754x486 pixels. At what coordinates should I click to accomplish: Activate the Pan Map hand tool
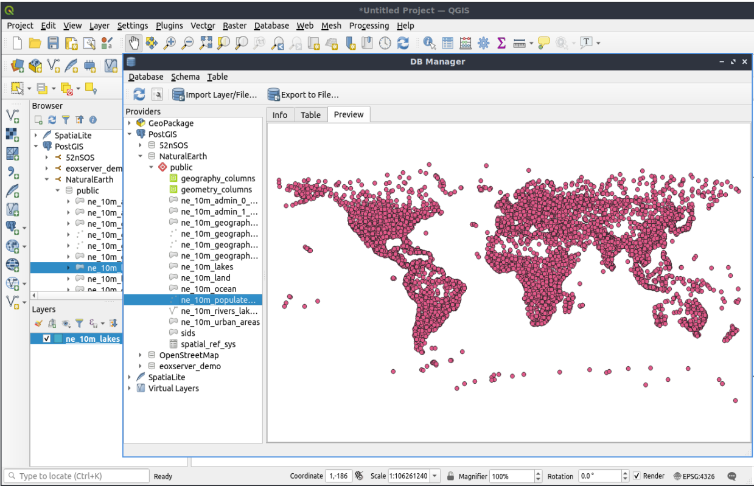pyautogui.click(x=133, y=43)
